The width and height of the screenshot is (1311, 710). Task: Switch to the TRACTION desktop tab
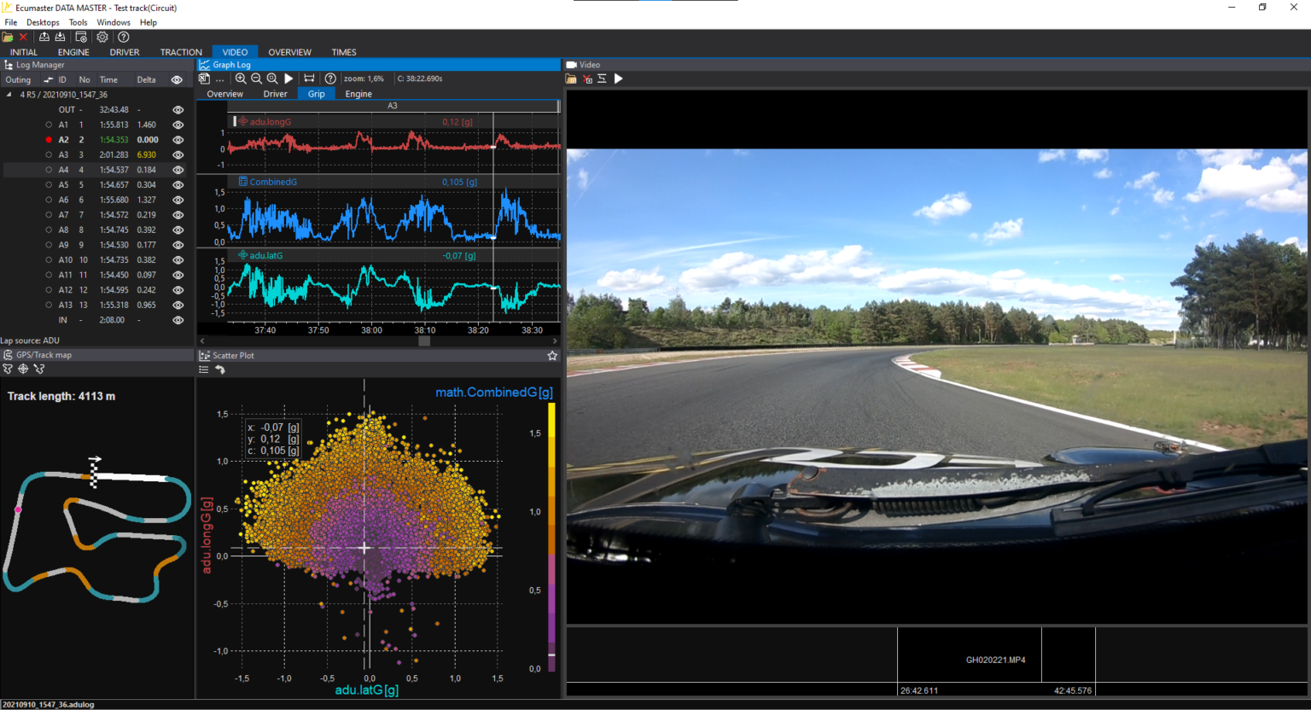coord(181,52)
